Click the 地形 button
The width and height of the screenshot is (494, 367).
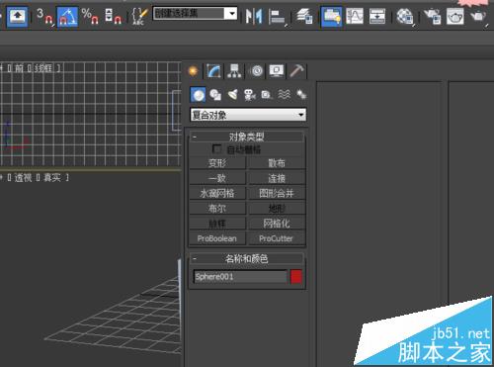(277, 209)
